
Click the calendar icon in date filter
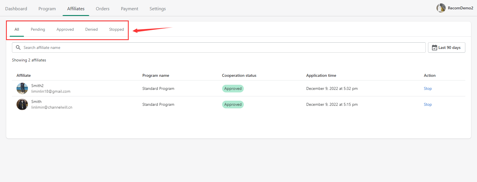pyautogui.click(x=434, y=48)
